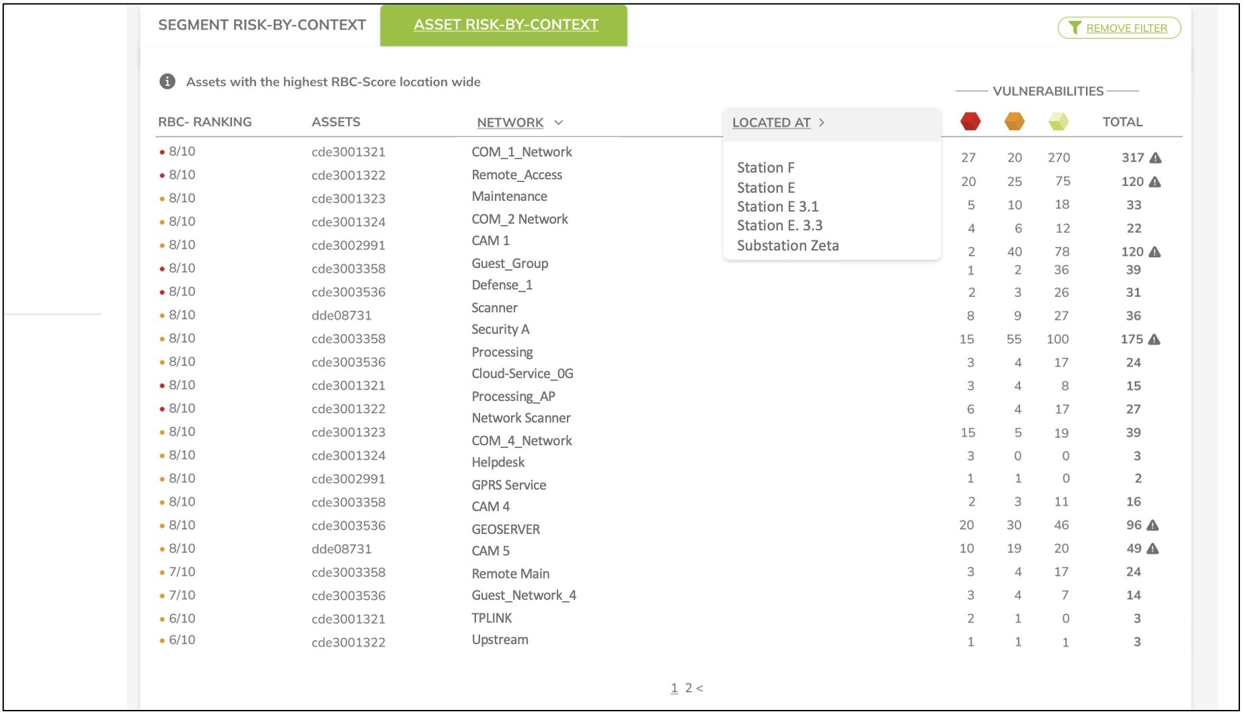The height and width of the screenshot is (716, 1244).
Task: Switch to the Segment Risk-By-Context tab
Action: [262, 25]
